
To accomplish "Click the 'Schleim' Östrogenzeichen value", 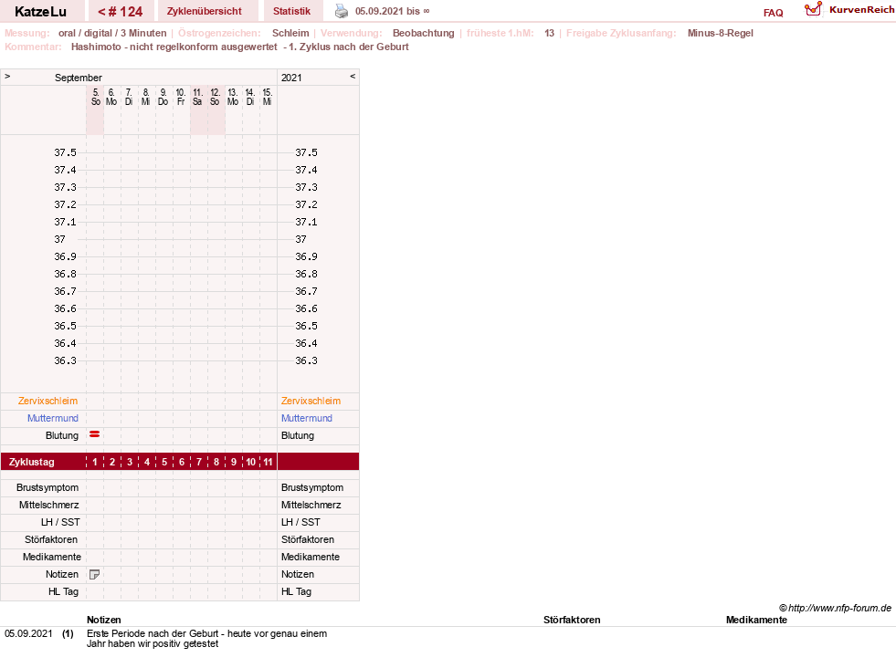I will point(290,33).
